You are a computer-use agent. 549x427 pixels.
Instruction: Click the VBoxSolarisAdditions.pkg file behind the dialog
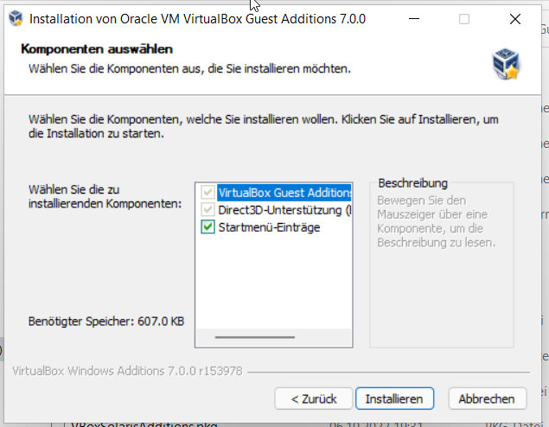[x=144, y=424]
